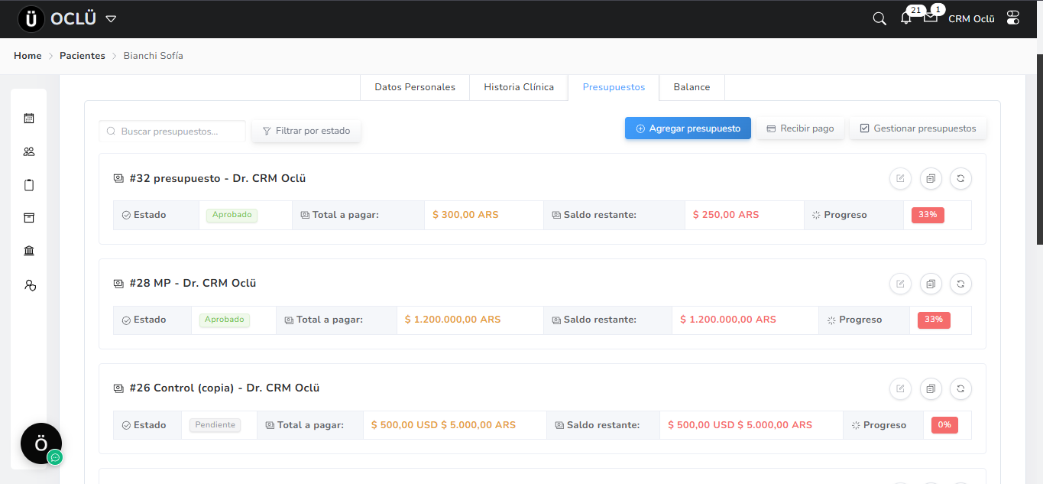Switch to Datos Personales tab
Screen dimensions: 1043x484
pyautogui.click(x=415, y=87)
